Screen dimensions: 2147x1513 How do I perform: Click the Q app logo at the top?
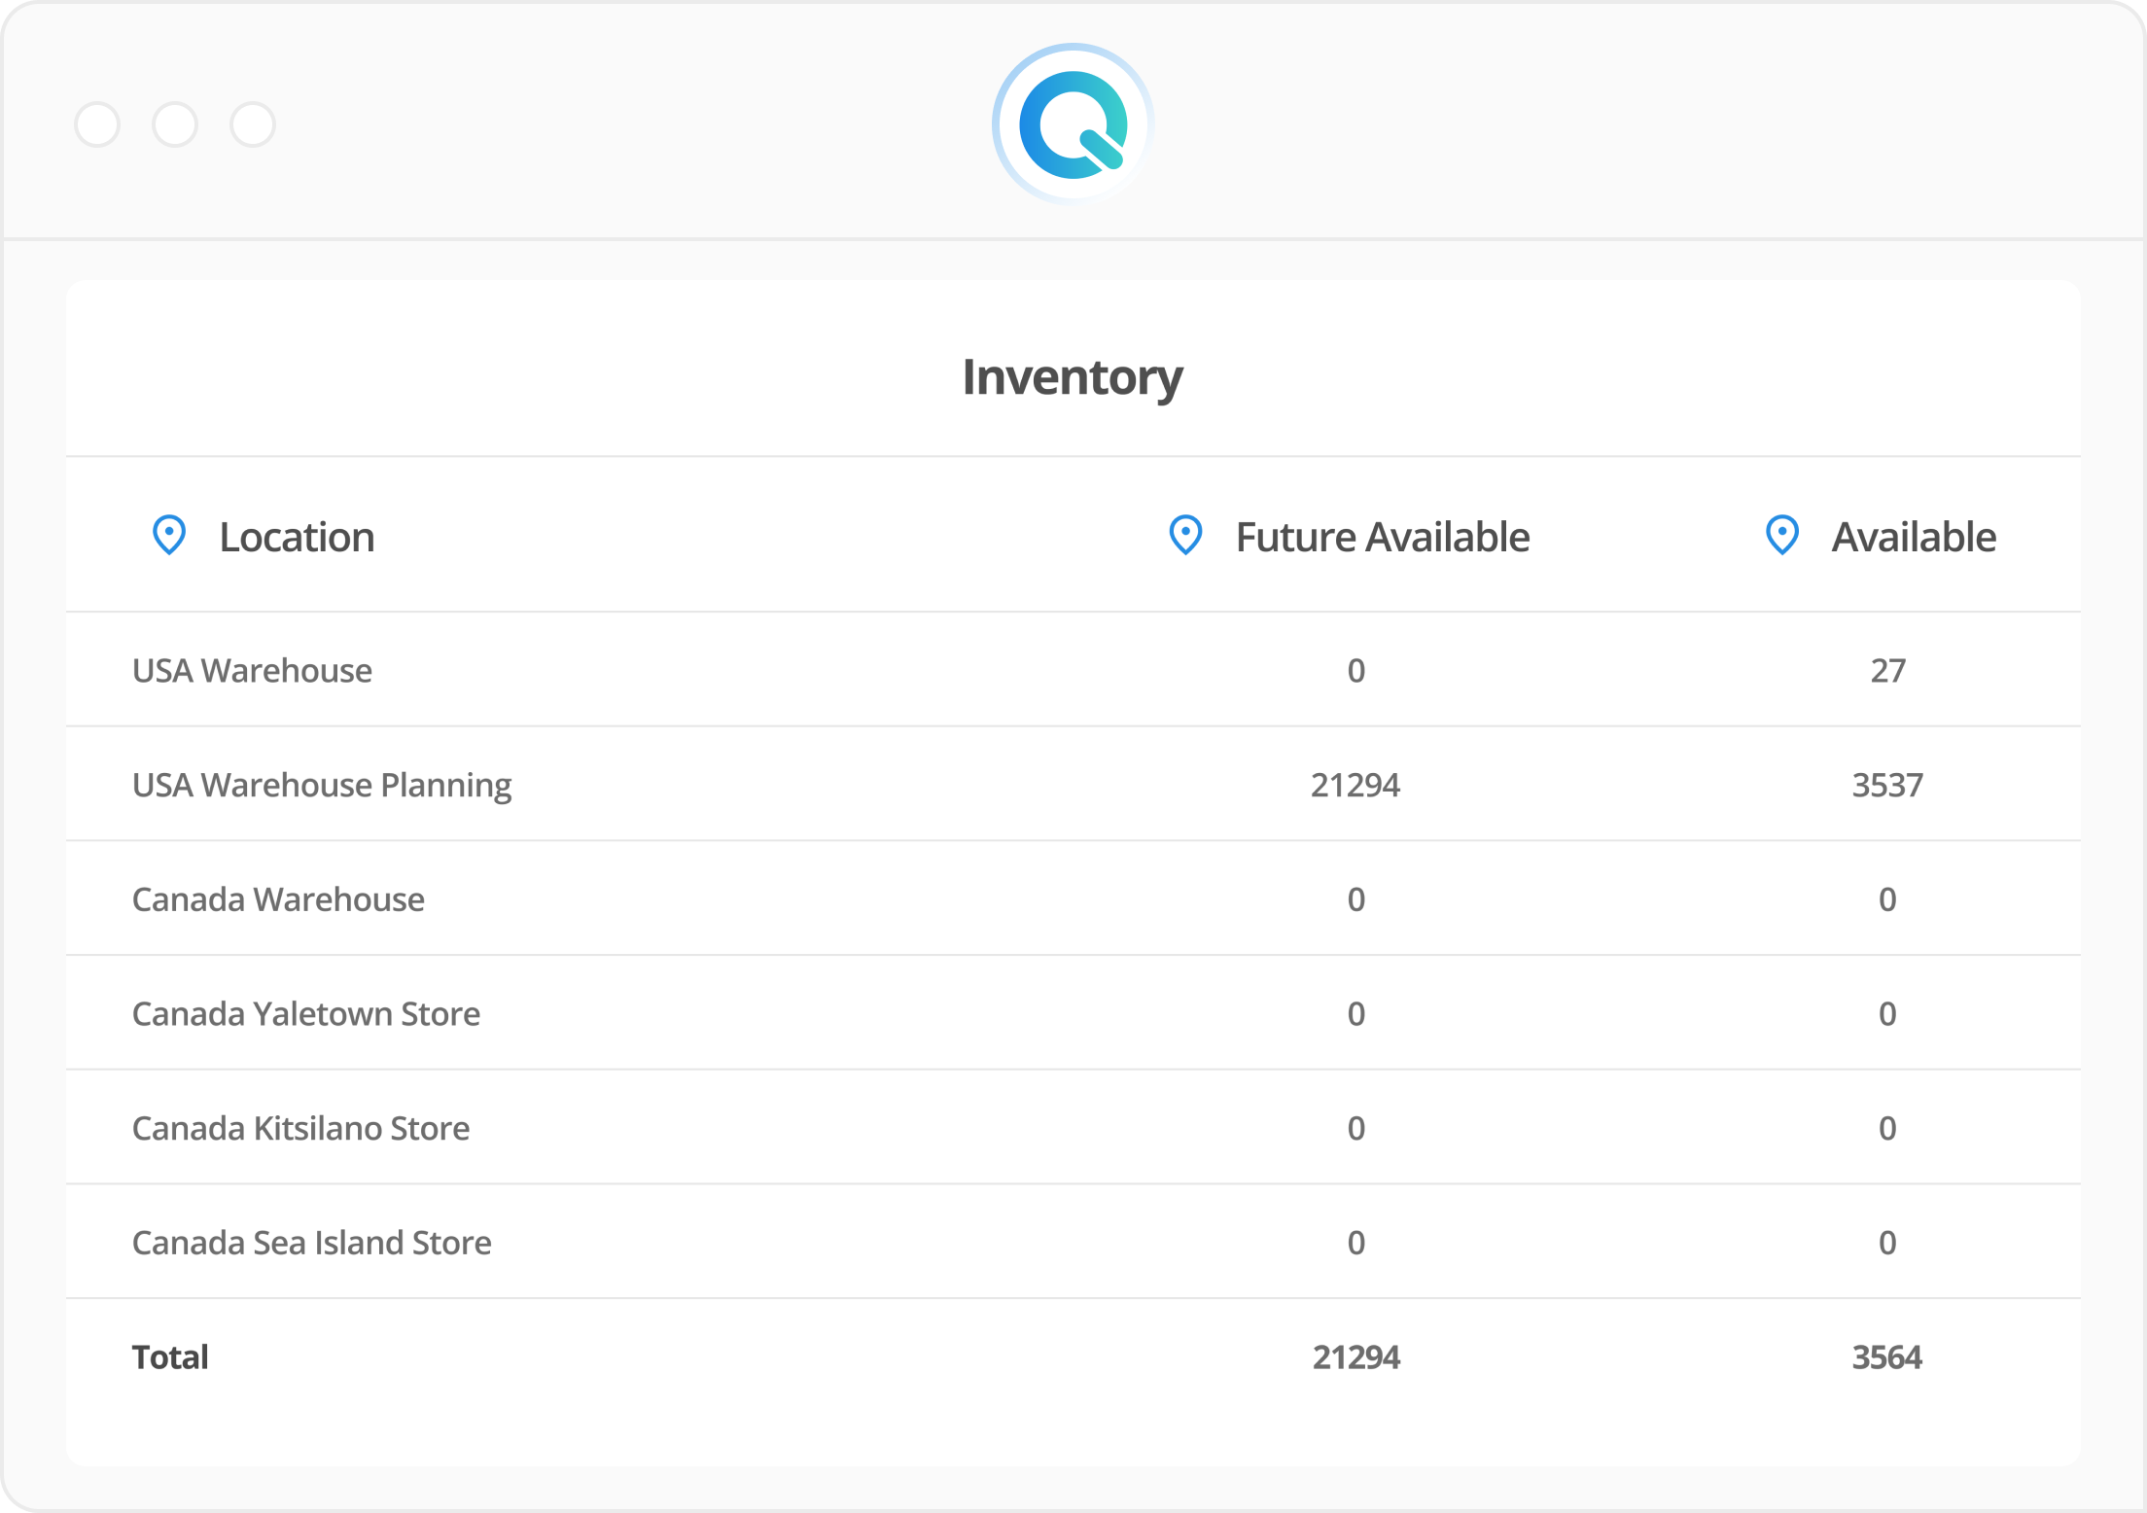click(x=1073, y=123)
